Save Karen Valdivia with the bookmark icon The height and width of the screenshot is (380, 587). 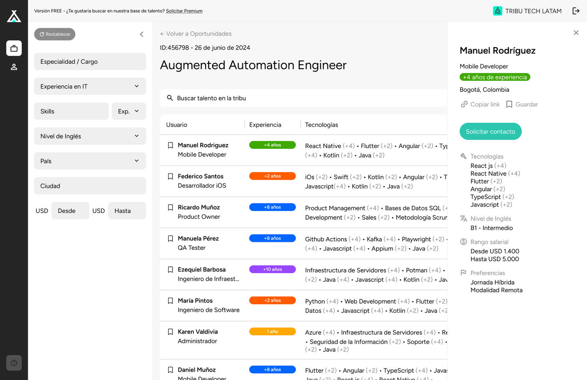point(170,332)
